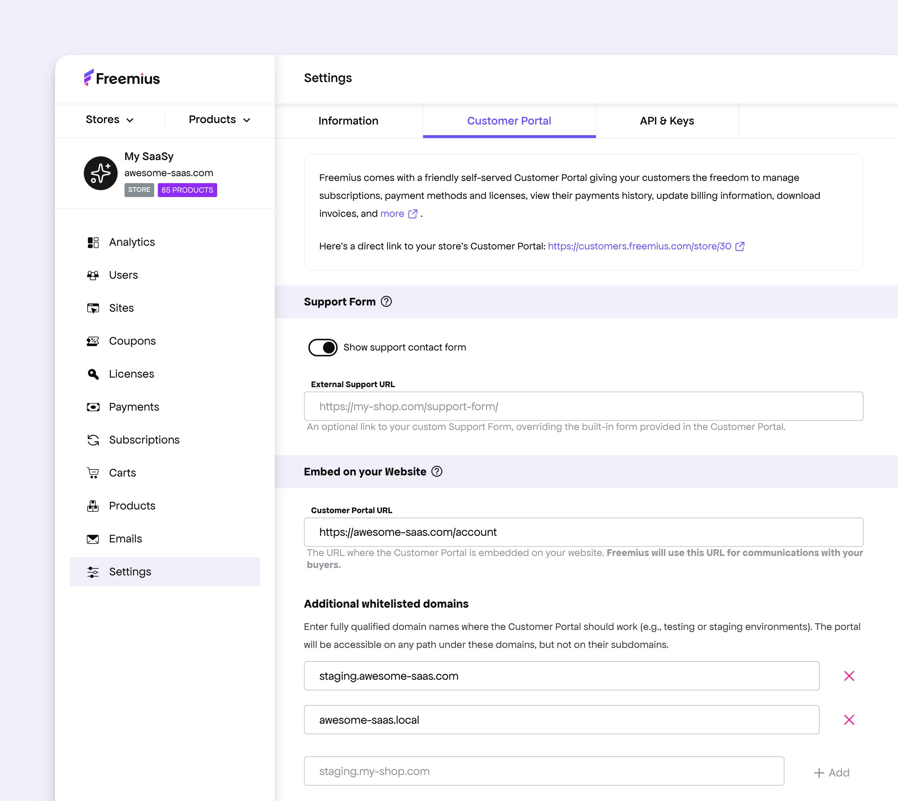
Task: Open the Coupons section icon
Action: tap(93, 341)
